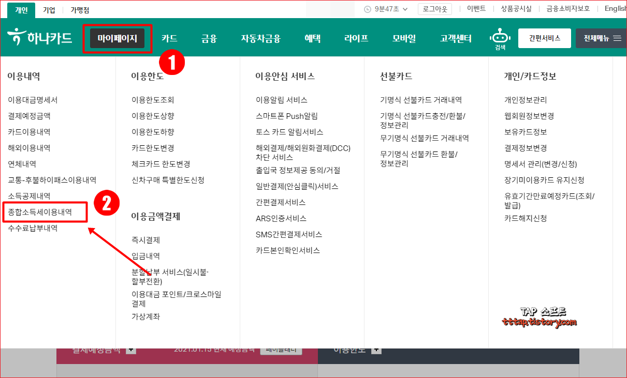Open 개인정보관리
Screen dimensions: 627x378
526,100
